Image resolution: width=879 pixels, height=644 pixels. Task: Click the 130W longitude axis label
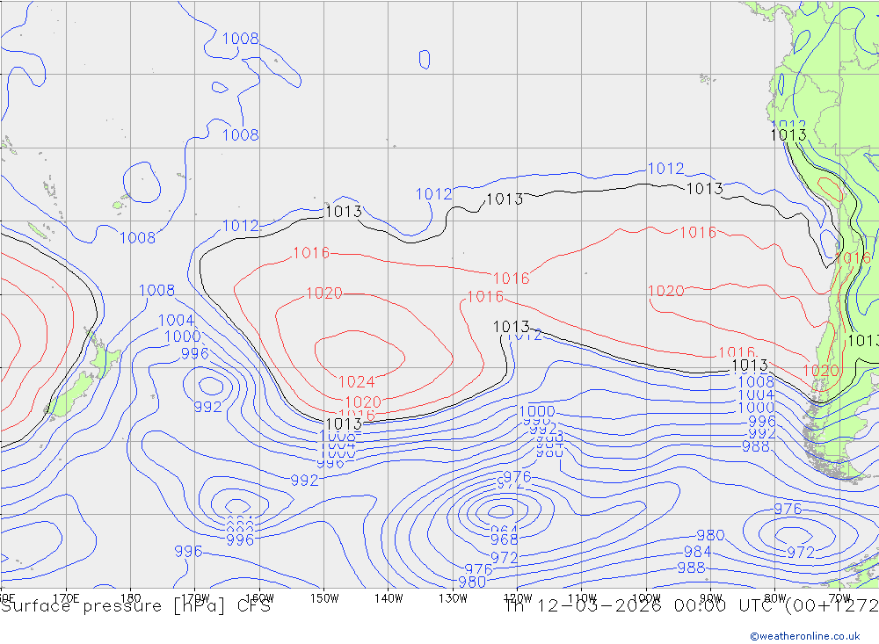pyautogui.click(x=453, y=598)
